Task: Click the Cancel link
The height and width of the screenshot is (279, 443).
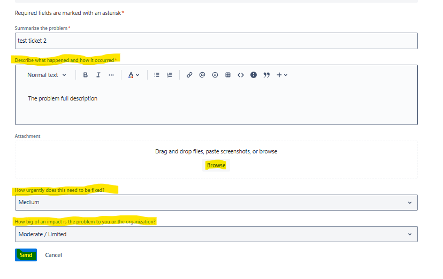Action: pos(54,255)
